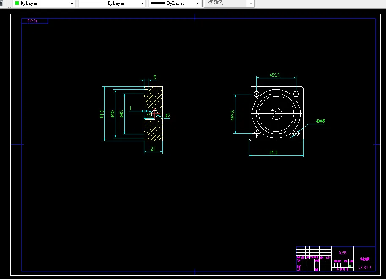This screenshot has height=279, width=386.
Task: Select the horizontal '45?.5' dimension above front view
Action: coord(274,75)
